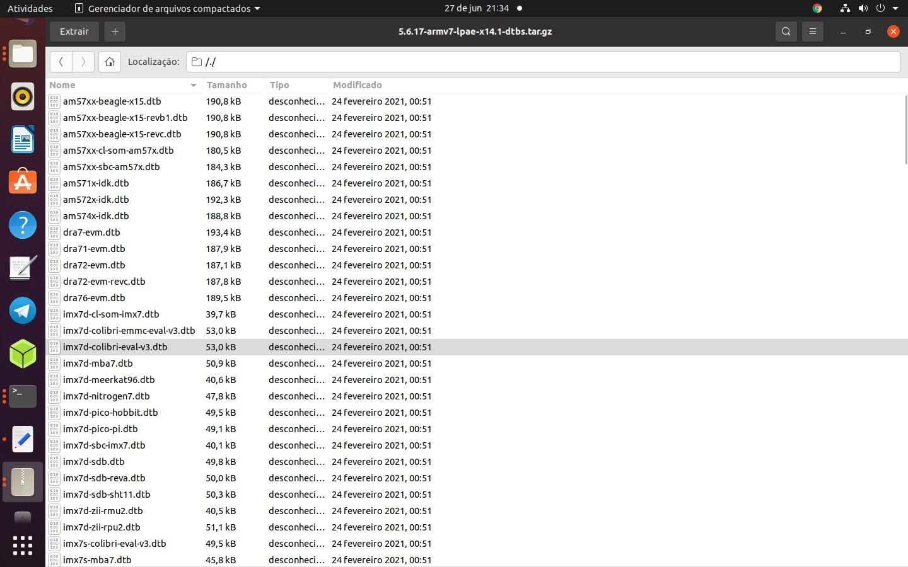Open the Gerenciador de arquivos compactados app menu
Image resolution: width=908 pixels, height=567 pixels.
[168, 8]
